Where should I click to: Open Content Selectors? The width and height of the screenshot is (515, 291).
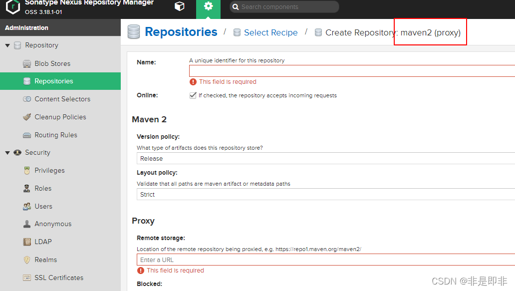click(62, 99)
